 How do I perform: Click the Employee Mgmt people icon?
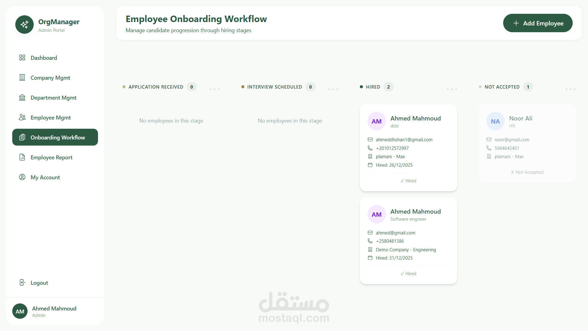(22, 117)
